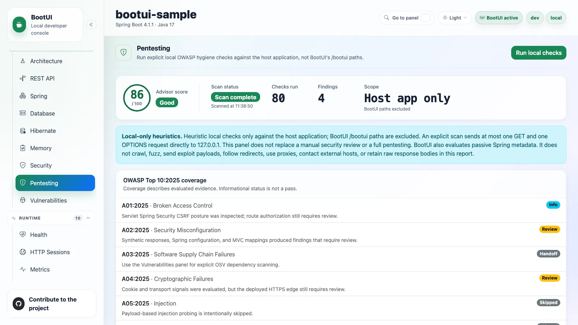The image size is (578, 325).
Task: Click the OWASP Top 10:2025 coverage heading
Action: (x=165, y=180)
